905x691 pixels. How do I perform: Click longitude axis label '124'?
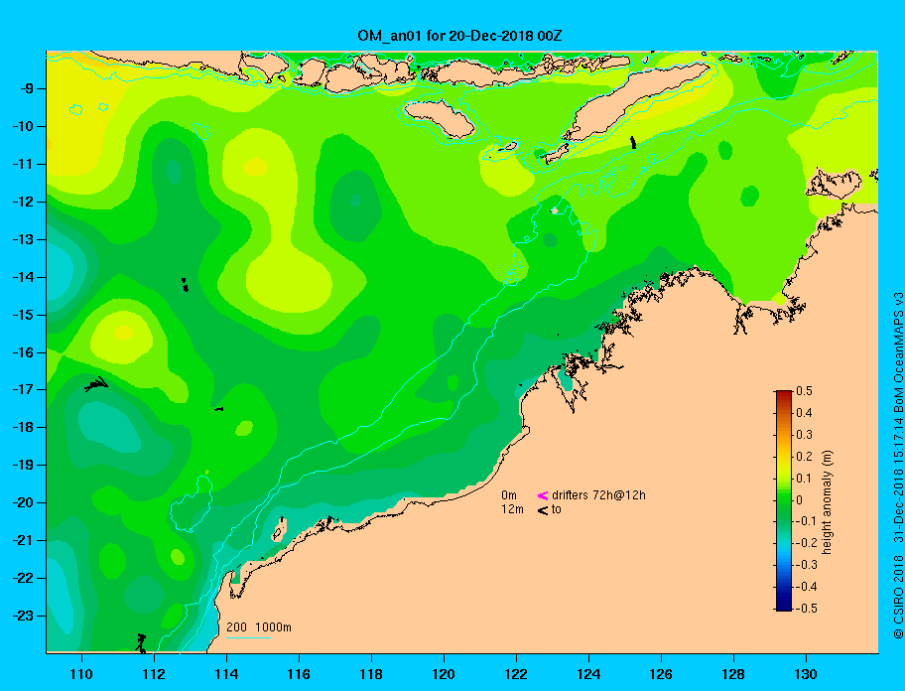588,674
